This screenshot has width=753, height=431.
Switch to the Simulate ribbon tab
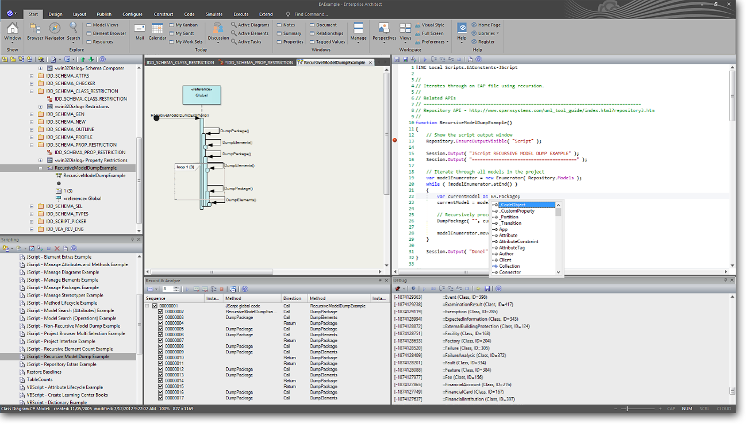coord(214,14)
